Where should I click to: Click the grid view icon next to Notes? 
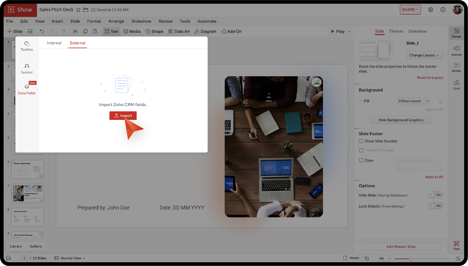367,258
